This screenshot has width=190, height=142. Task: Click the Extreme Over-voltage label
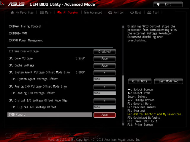point(24,51)
